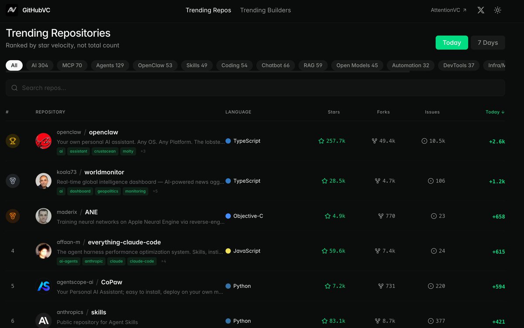
Task: Open the ANE repository link
Action: pos(91,212)
